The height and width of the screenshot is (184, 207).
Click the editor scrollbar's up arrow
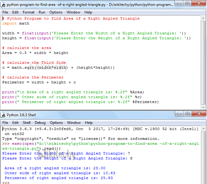[x=204, y=18]
